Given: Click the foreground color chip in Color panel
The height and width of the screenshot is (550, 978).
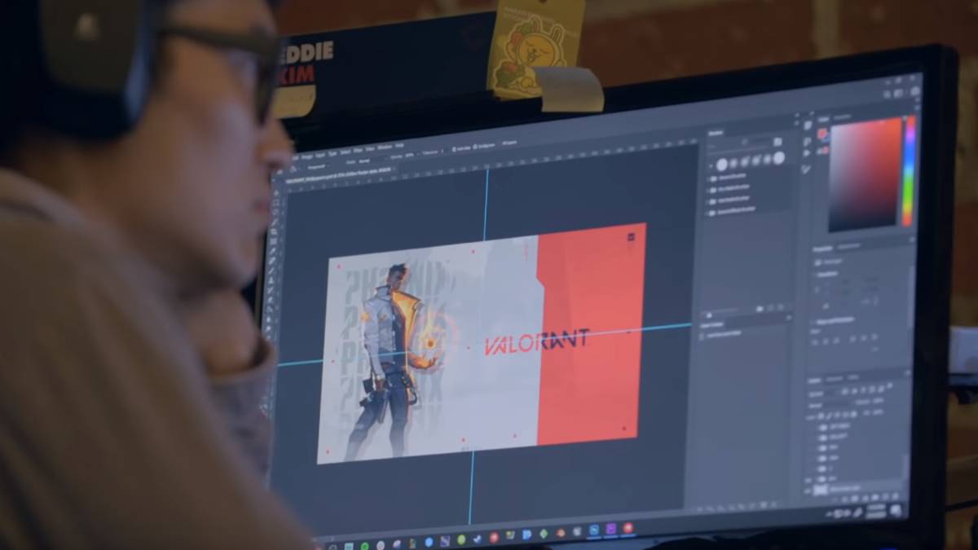Looking at the screenshot, I should [822, 134].
